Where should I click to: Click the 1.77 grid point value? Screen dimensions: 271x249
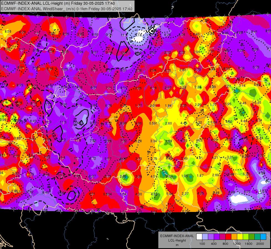[x=138, y=106]
